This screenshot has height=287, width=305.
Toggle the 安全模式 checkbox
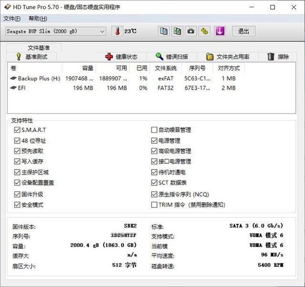[x=17, y=205]
